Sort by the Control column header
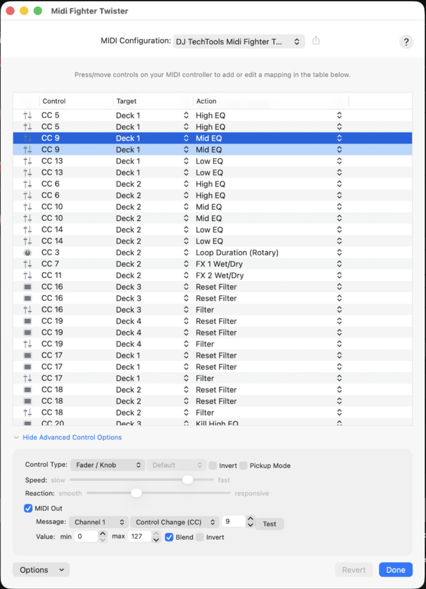 [x=54, y=101]
